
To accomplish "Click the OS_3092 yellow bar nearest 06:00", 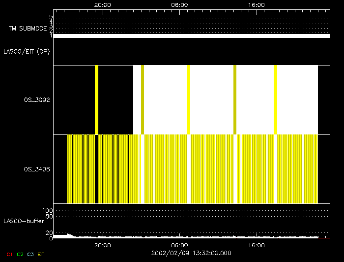I will (189, 100).
